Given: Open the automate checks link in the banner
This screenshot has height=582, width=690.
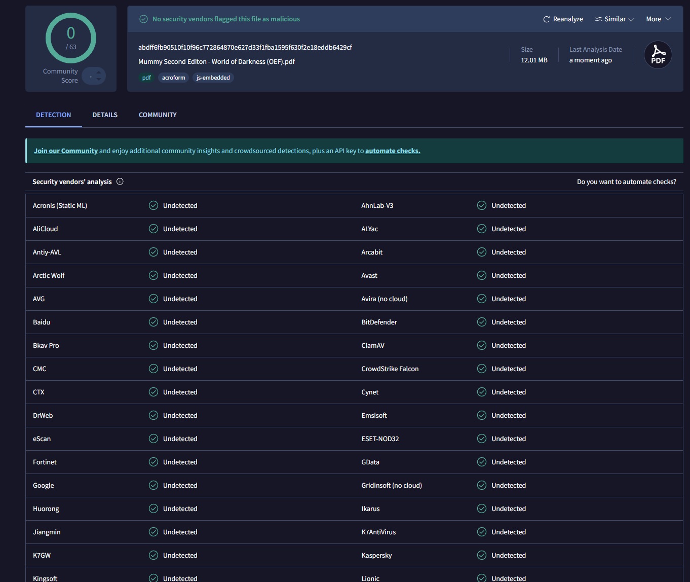Looking at the screenshot, I should [x=393, y=151].
